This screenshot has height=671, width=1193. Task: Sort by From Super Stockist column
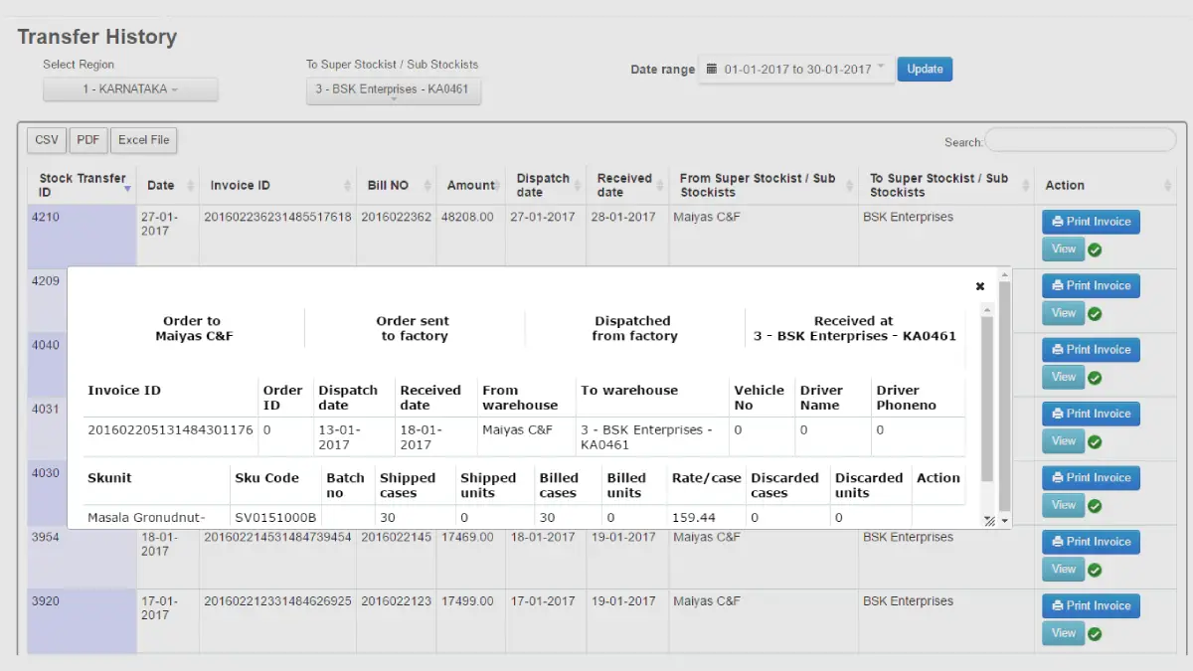pos(764,185)
